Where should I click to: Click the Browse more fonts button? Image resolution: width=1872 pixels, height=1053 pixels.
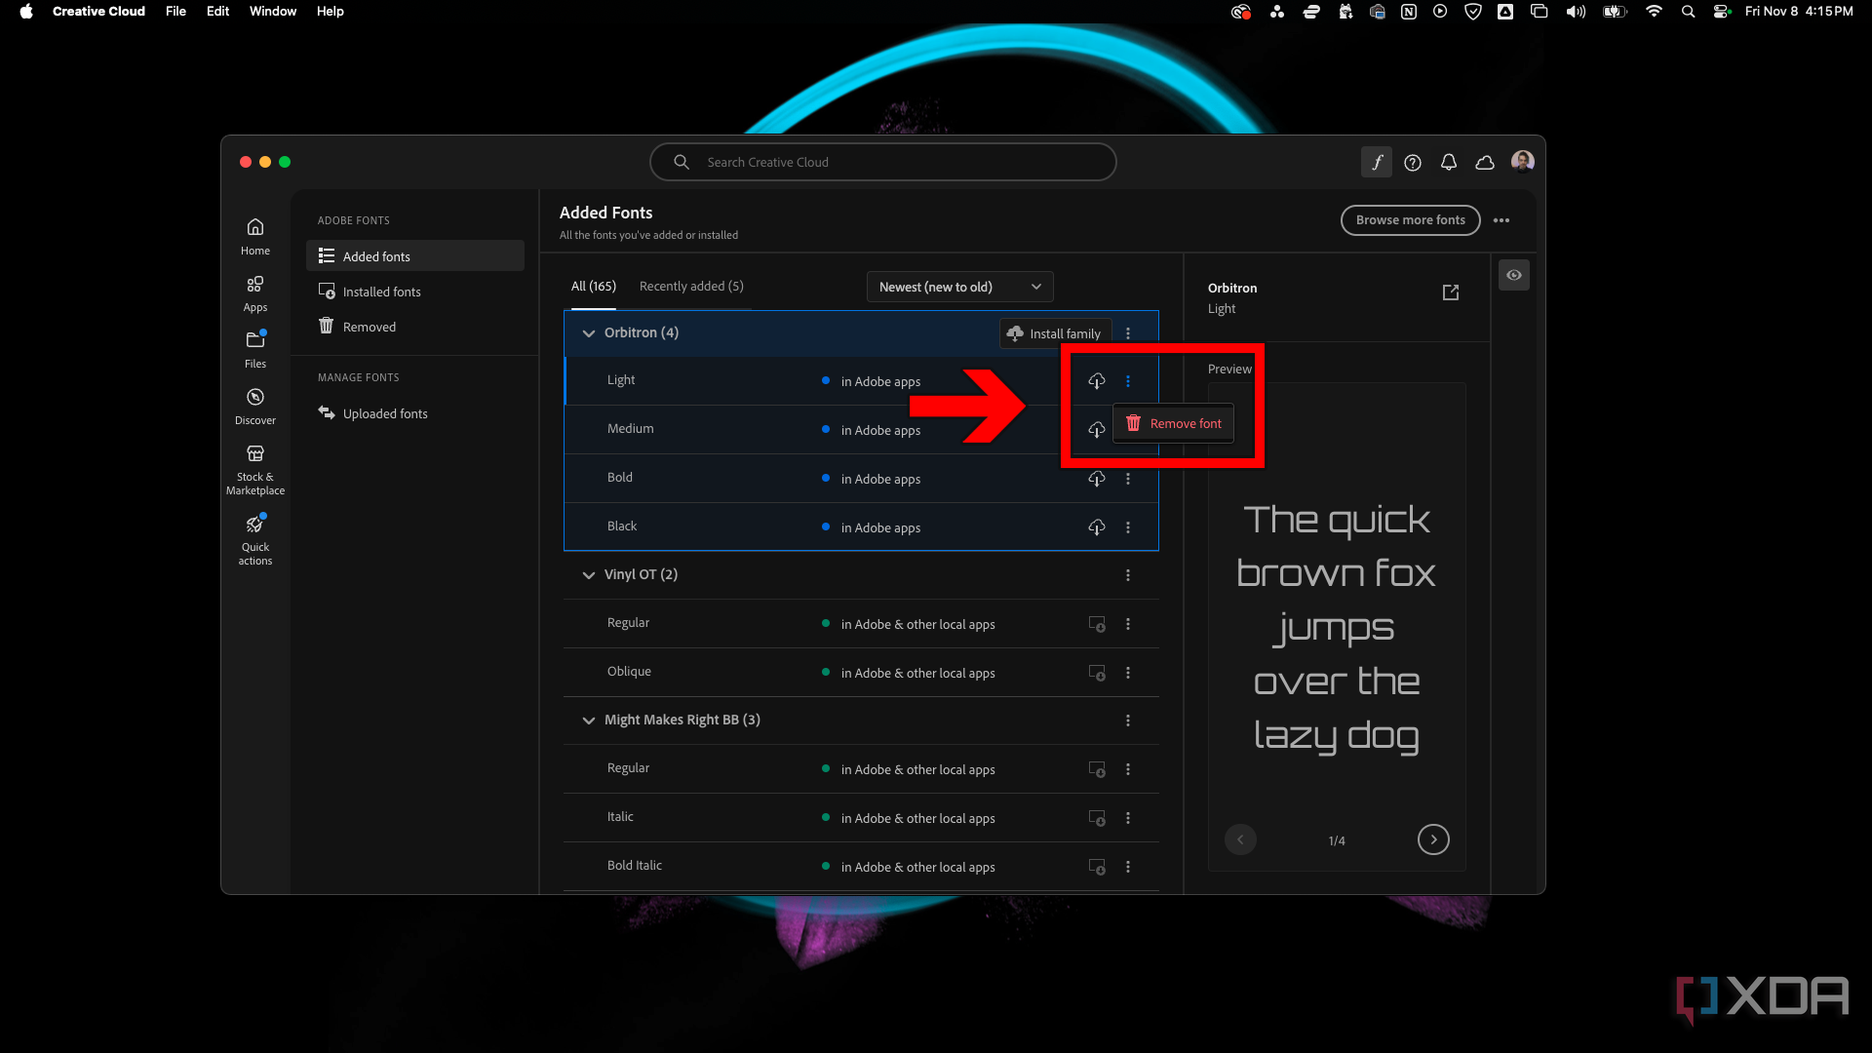tap(1411, 219)
